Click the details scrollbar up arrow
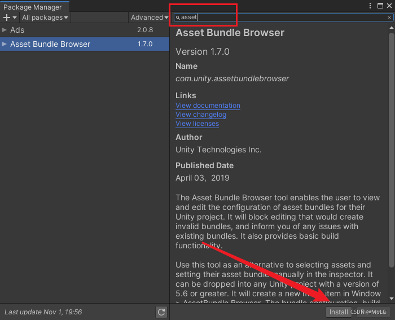 (391, 28)
